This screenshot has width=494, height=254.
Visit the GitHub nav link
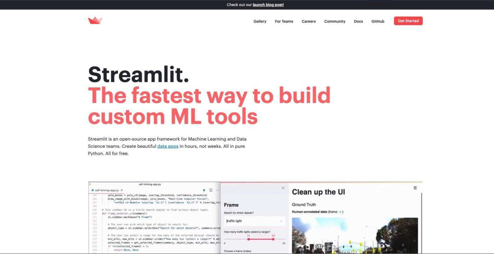coord(378,21)
